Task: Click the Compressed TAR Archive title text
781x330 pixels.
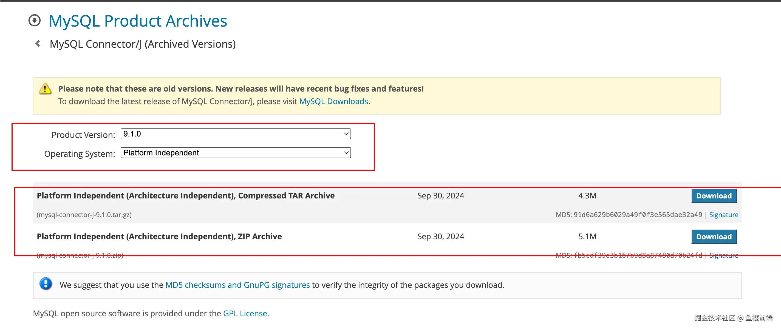Action: tap(186, 195)
